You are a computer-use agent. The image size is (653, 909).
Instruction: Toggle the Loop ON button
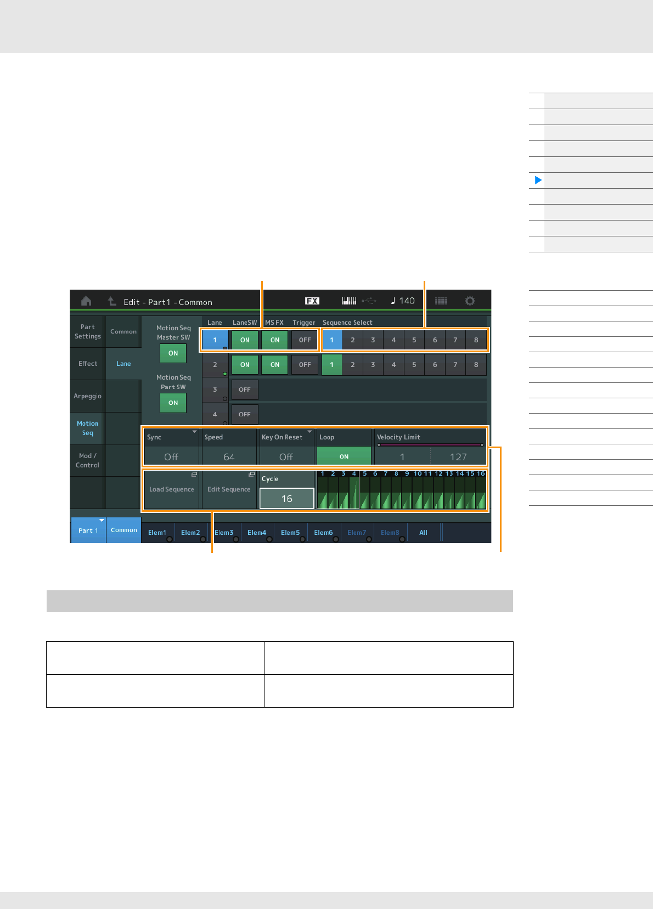[344, 456]
